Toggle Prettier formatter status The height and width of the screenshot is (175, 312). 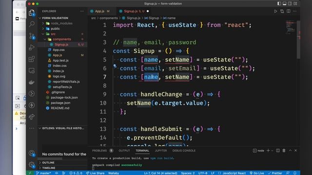[x=275, y=173]
